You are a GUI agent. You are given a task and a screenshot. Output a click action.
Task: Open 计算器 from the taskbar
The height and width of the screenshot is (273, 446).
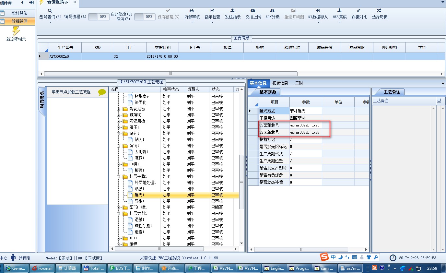pyautogui.click(x=68, y=268)
